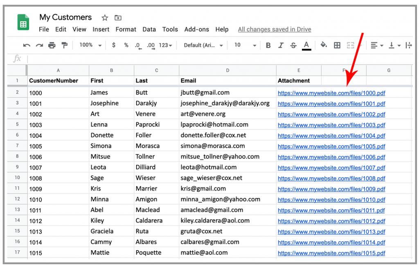The width and height of the screenshot is (419, 269).
Task: Toggle strikethrough formatting
Action: coord(293,45)
